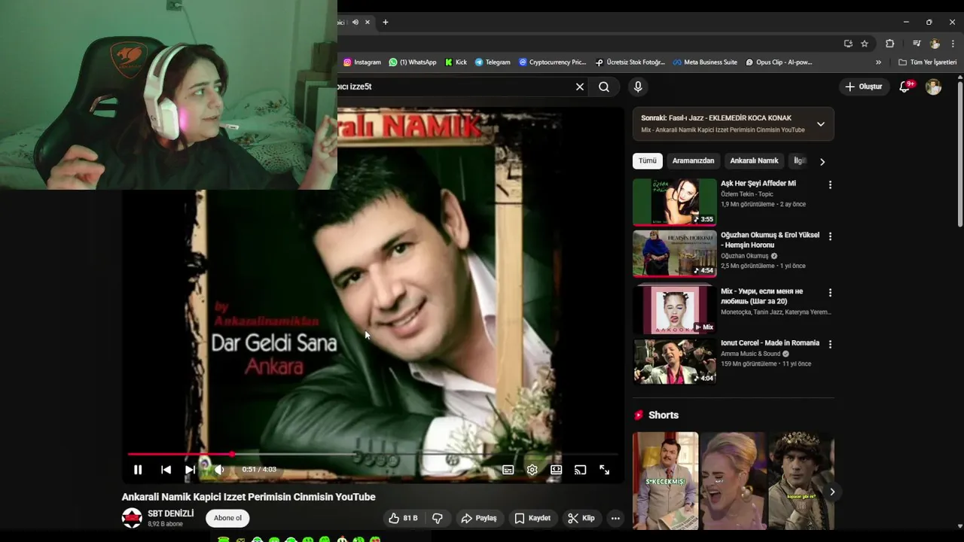Like the video with 81 B thumbs-up
This screenshot has width=964, height=542.
point(403,518)
